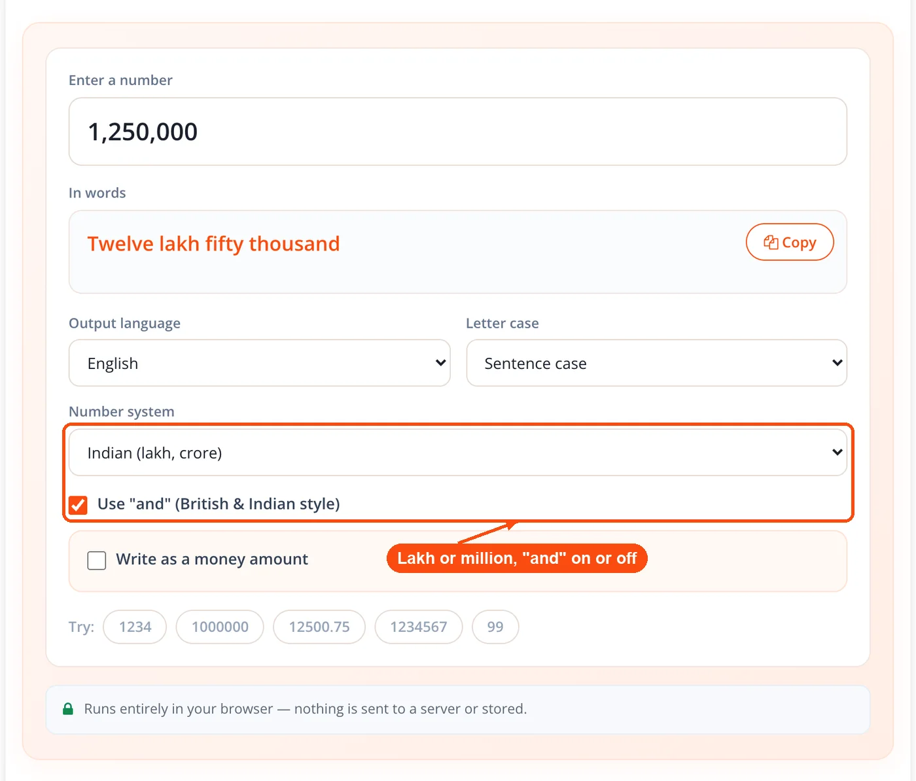The image size is (916, 781).
Task: Try the 1234 example chip
Action: (135, 627)
